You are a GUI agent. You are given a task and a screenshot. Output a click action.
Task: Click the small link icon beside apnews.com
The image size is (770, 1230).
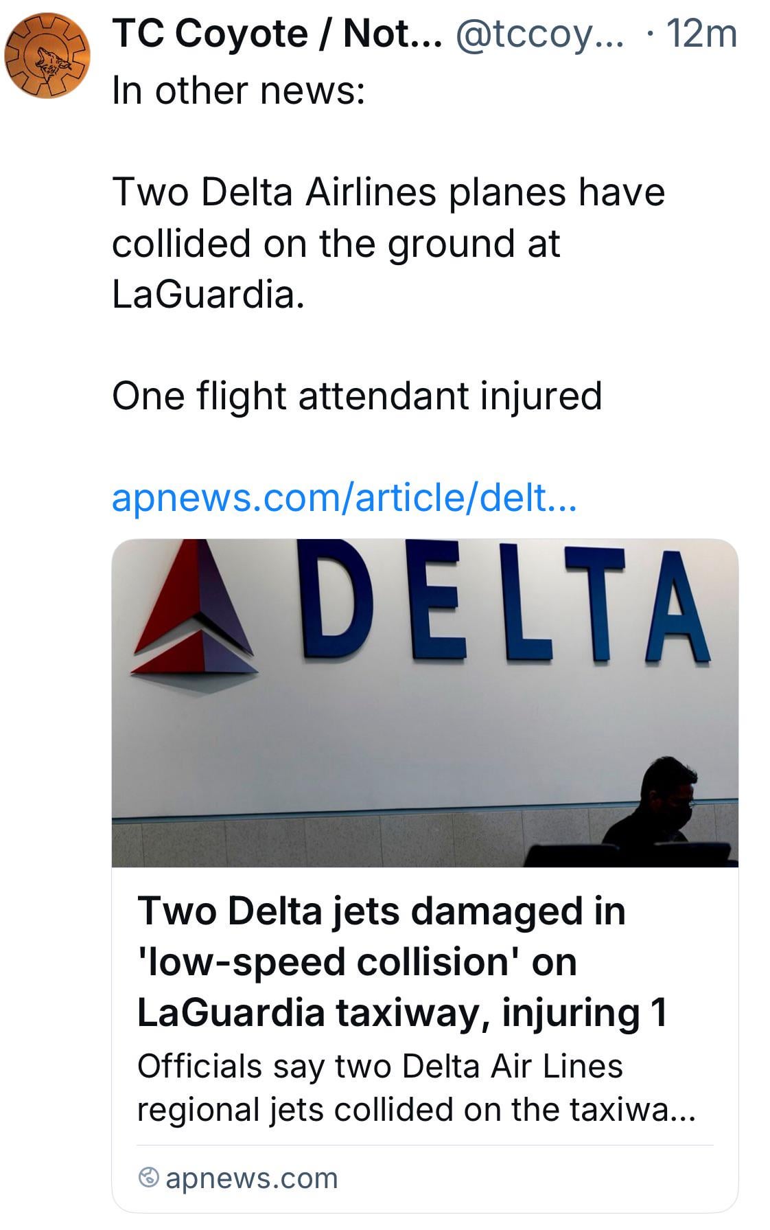(148, 1178)
